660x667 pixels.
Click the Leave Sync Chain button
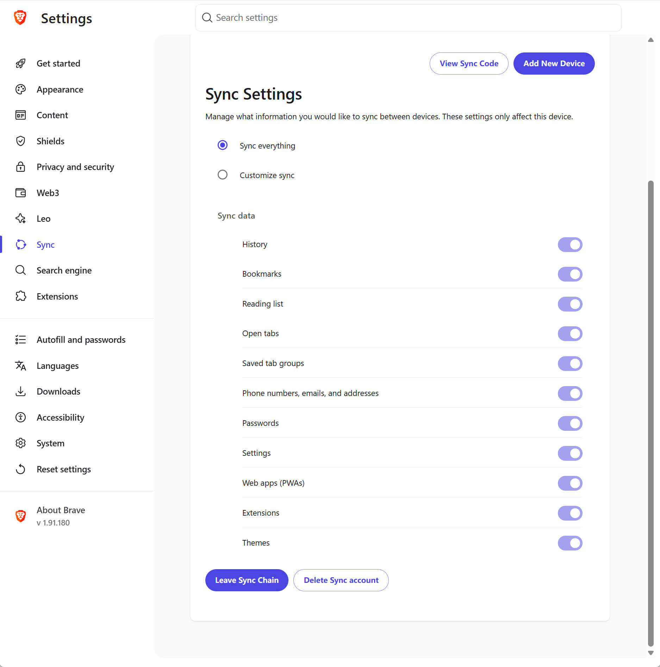tap(247, 580)
